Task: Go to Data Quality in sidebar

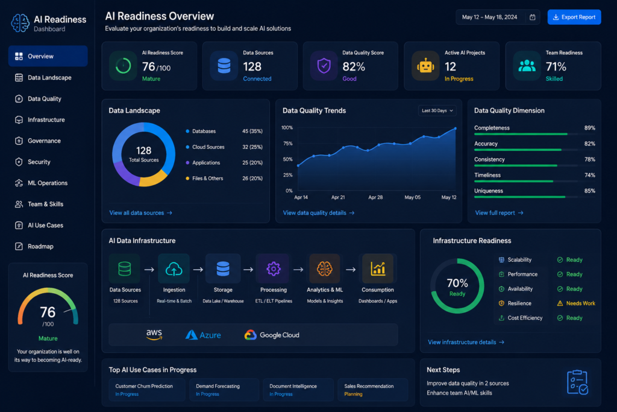Action: (48, 98)
